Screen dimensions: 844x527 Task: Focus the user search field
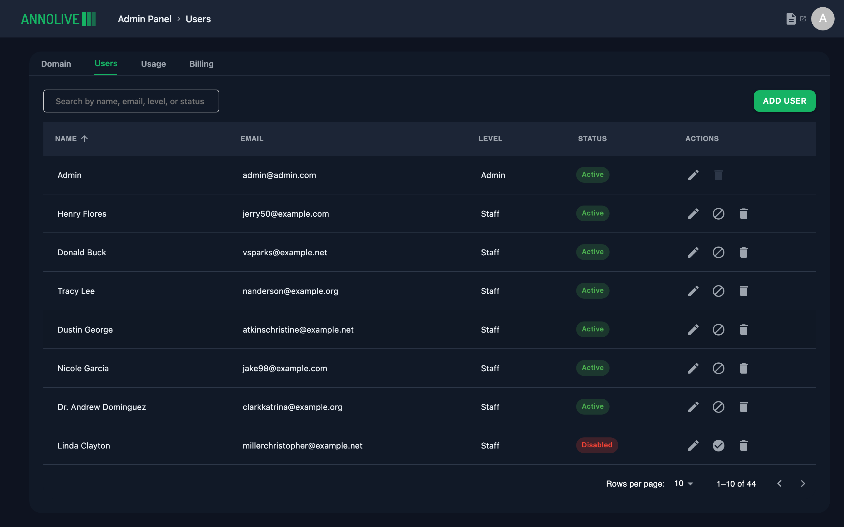pos(131,101)
